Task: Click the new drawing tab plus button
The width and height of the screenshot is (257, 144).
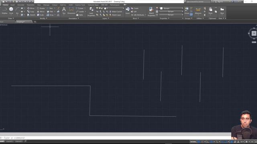Action: click(x=35, y=22)
